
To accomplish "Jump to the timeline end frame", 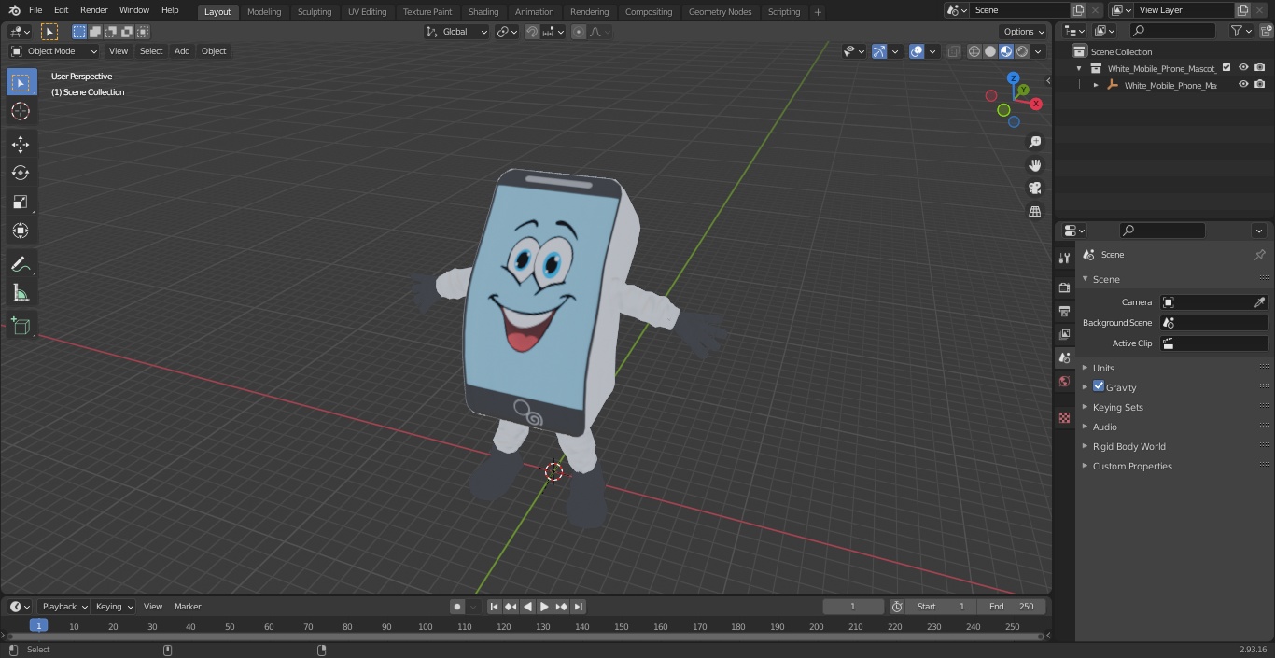I will coord(578,607).
